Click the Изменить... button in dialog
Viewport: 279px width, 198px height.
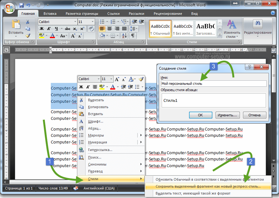pyautogui.click(x=228, y=115)
